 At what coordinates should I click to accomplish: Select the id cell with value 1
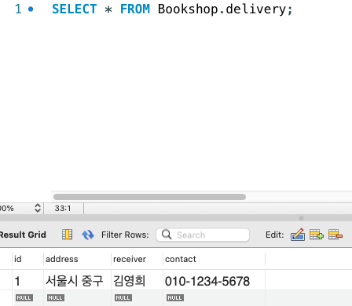[27, 281]
